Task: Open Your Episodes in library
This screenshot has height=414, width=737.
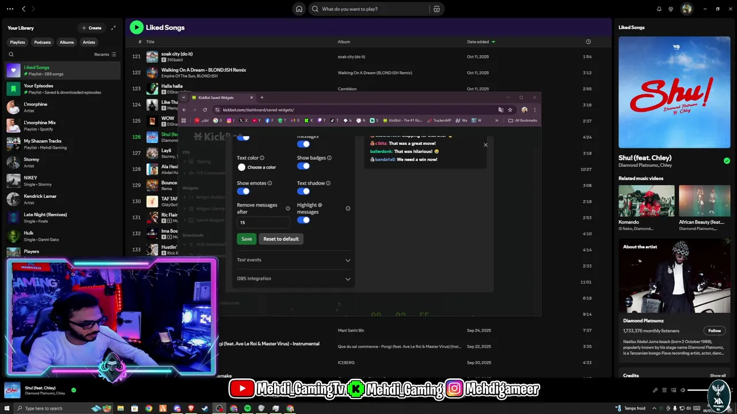Action: (x=62, y=89)
